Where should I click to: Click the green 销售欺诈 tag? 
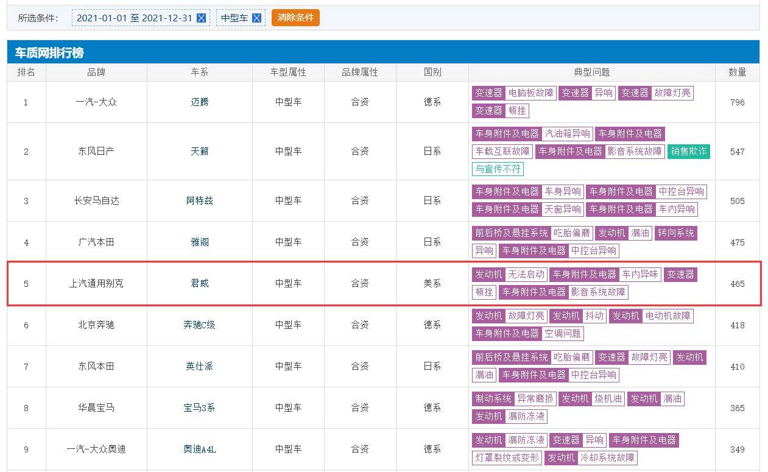coord(688,151)
